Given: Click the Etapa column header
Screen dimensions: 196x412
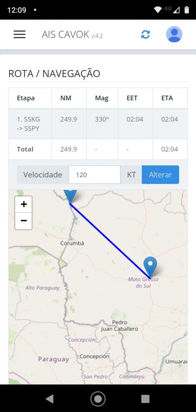Looking at the screenshot, I should pyautogui.click(x=26, y=98).
